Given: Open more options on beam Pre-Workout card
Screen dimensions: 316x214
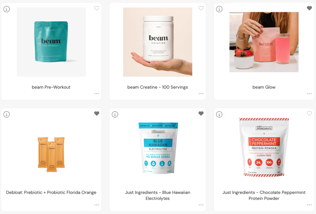Looking at the screenshot, I should coord(97,94).
